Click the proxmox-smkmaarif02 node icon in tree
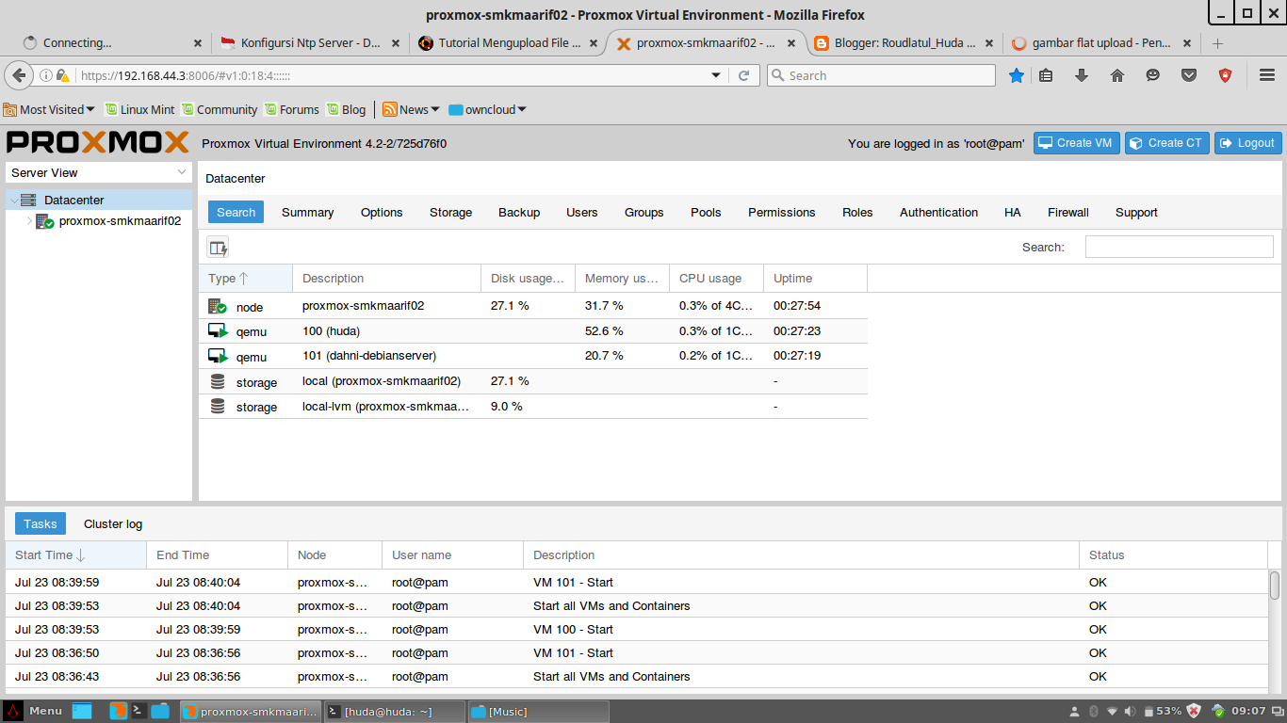Viewport: 1287px width, 723px height. tap(45, 221)
